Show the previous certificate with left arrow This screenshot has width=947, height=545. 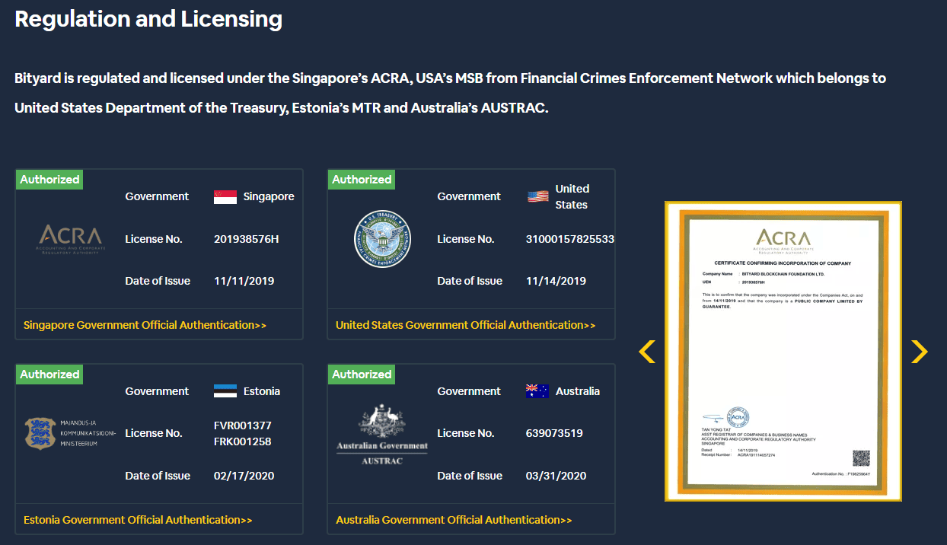[x=646, y=351]
